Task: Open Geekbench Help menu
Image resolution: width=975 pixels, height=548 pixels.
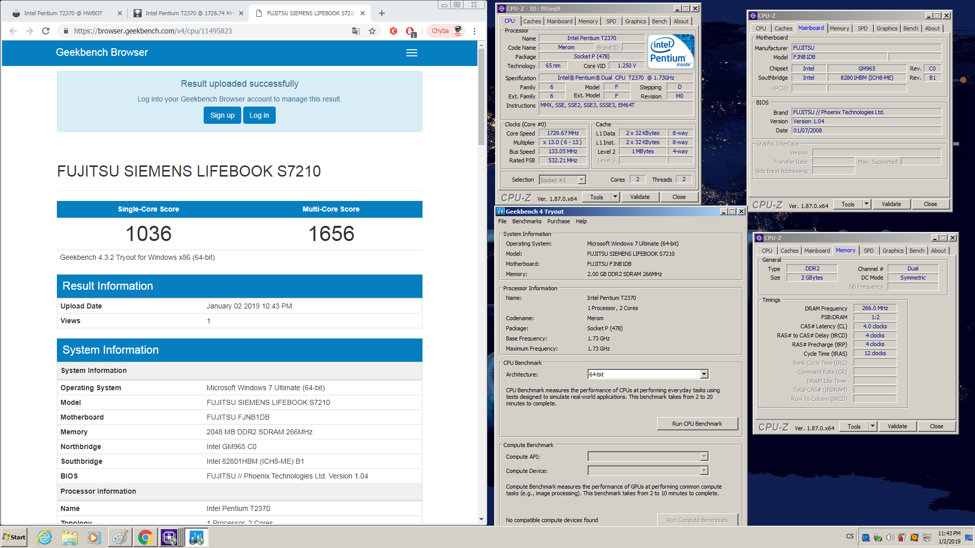Action: coord(581,221)
